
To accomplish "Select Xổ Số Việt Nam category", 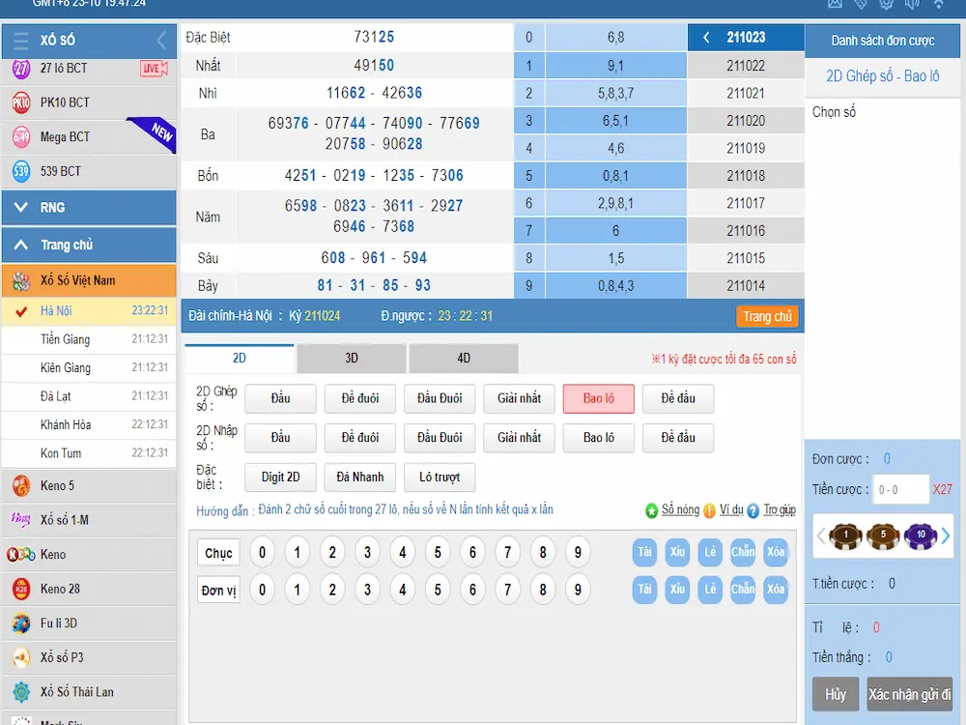I will pos(89,280).
